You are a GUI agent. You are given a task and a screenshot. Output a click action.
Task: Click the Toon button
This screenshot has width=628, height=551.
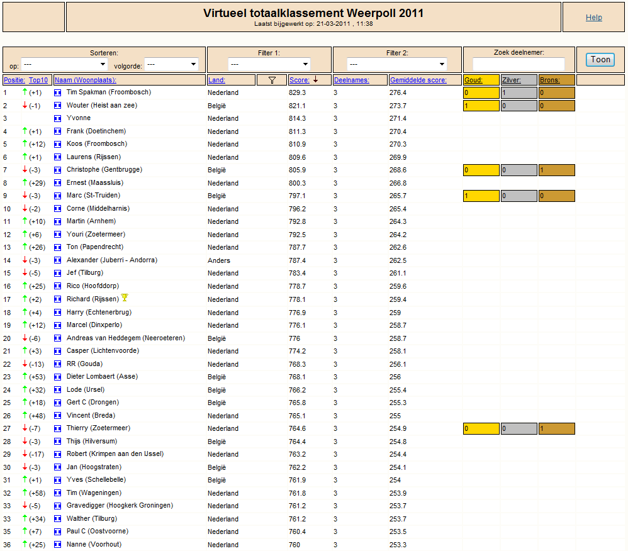(600, 60)
